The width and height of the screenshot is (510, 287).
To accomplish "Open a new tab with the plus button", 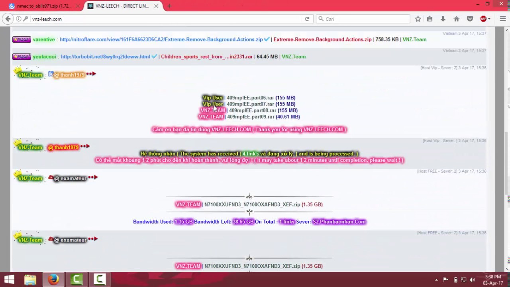I will click(x=169, y=6).
